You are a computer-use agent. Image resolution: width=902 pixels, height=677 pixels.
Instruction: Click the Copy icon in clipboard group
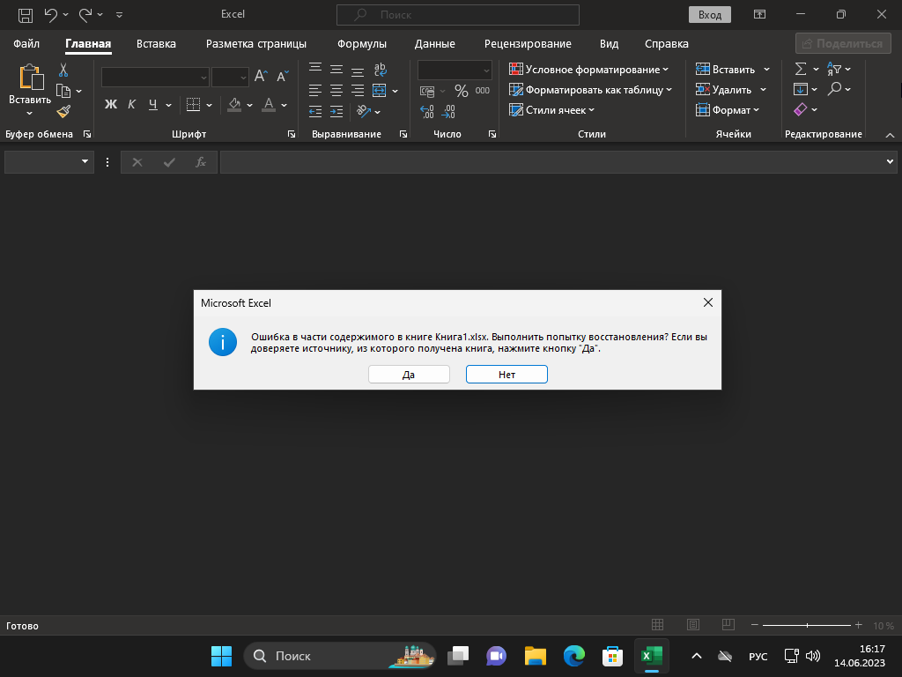click(x=63, y=91)
